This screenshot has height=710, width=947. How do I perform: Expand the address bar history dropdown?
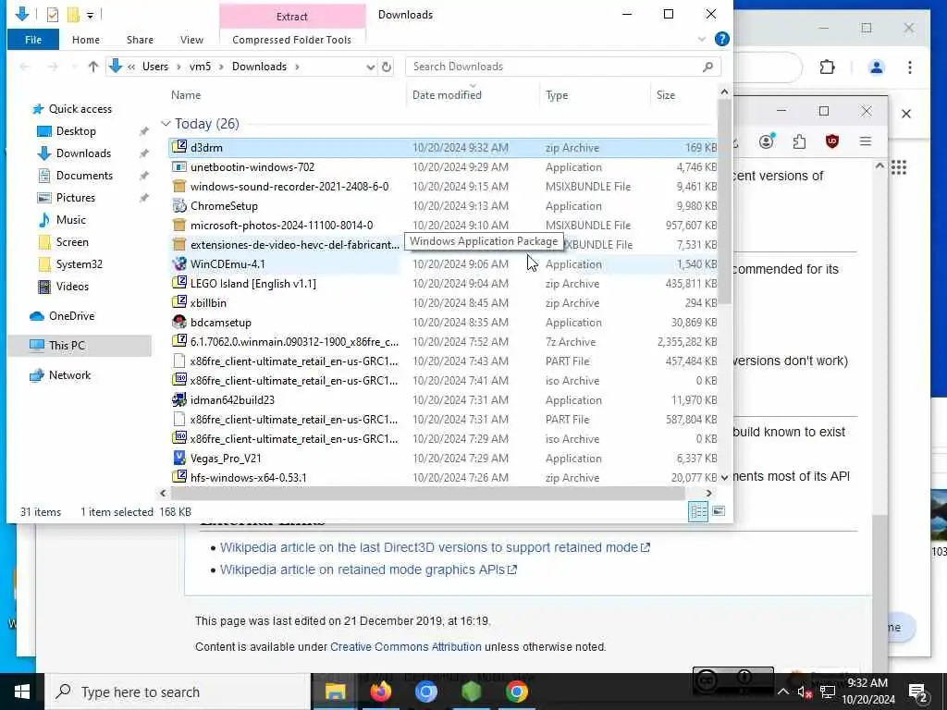370,67
